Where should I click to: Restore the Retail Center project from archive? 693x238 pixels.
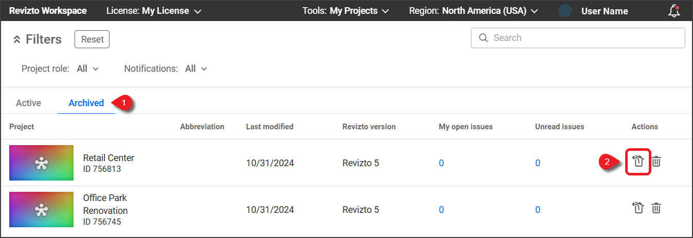coord(638,162)
